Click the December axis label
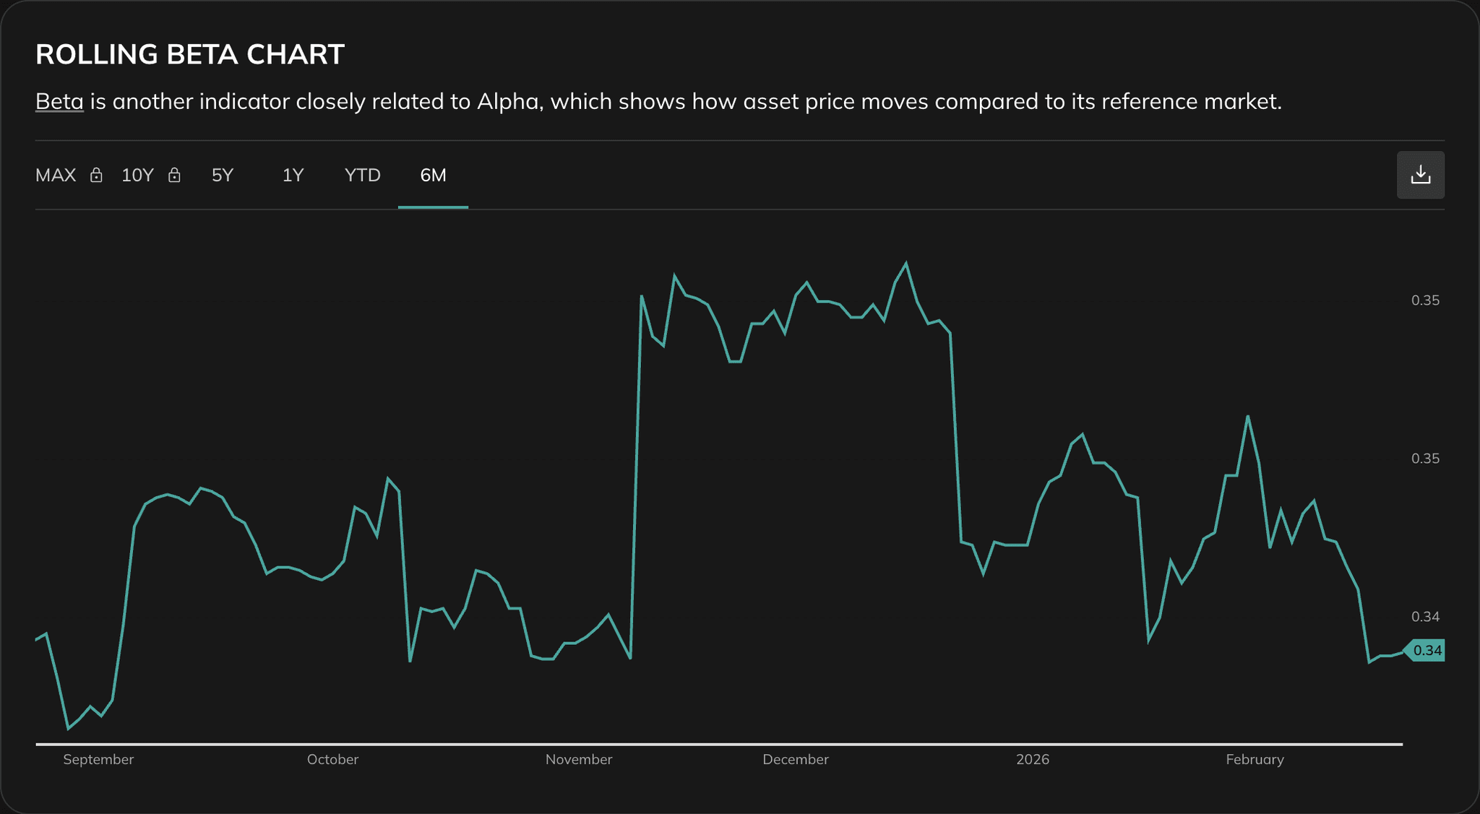The width and height of the screenshot is (1480, 814). tap(796, 759)
